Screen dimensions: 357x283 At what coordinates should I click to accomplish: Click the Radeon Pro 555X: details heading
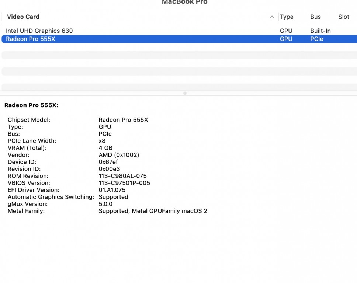[x=31, y=105]
